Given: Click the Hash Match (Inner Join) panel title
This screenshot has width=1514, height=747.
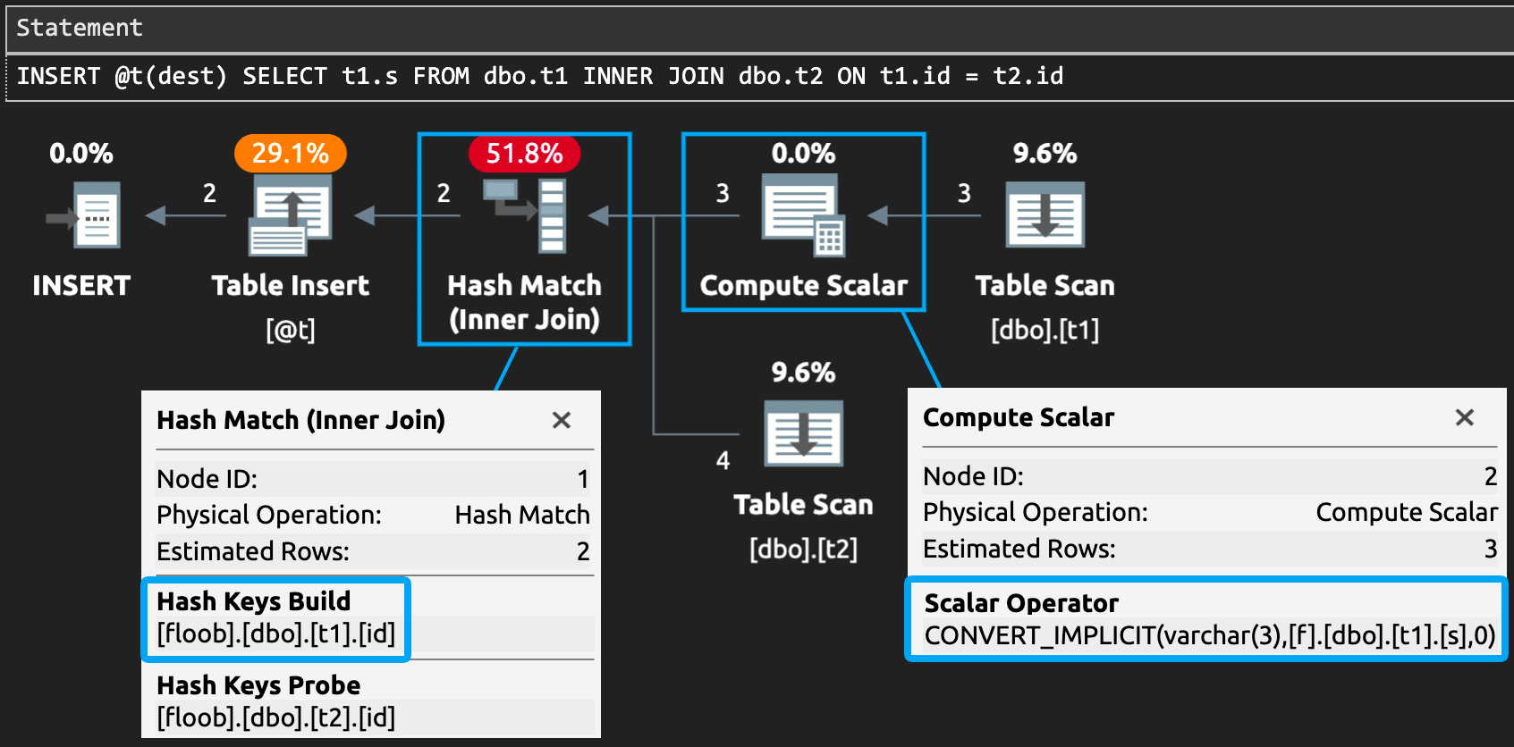Looking at the screenshot, I should [x=300, y=420].
